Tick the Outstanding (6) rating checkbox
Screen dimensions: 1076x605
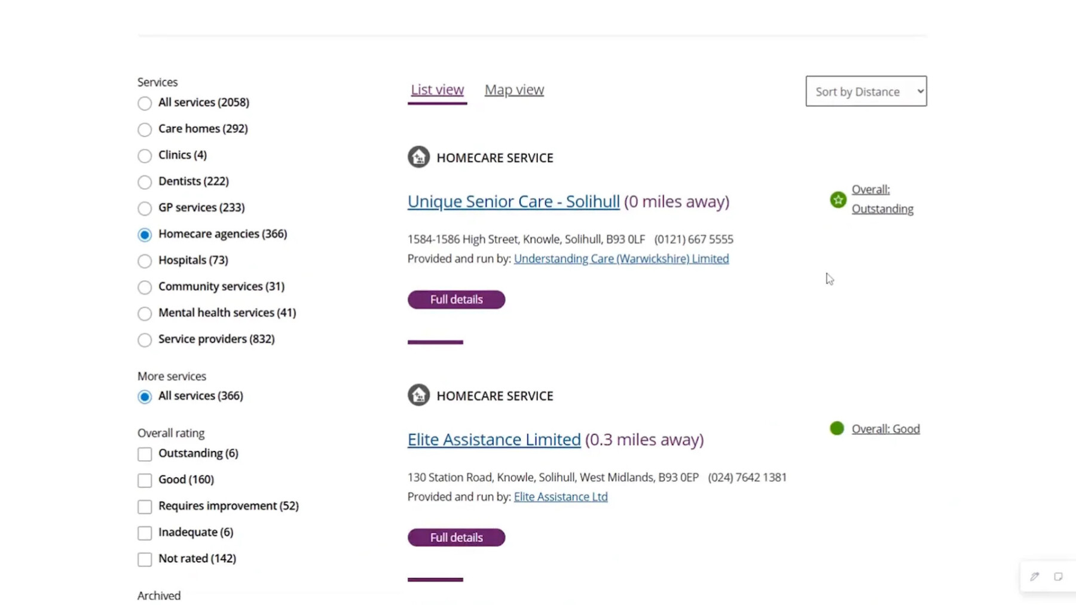[x=145, y=454]
